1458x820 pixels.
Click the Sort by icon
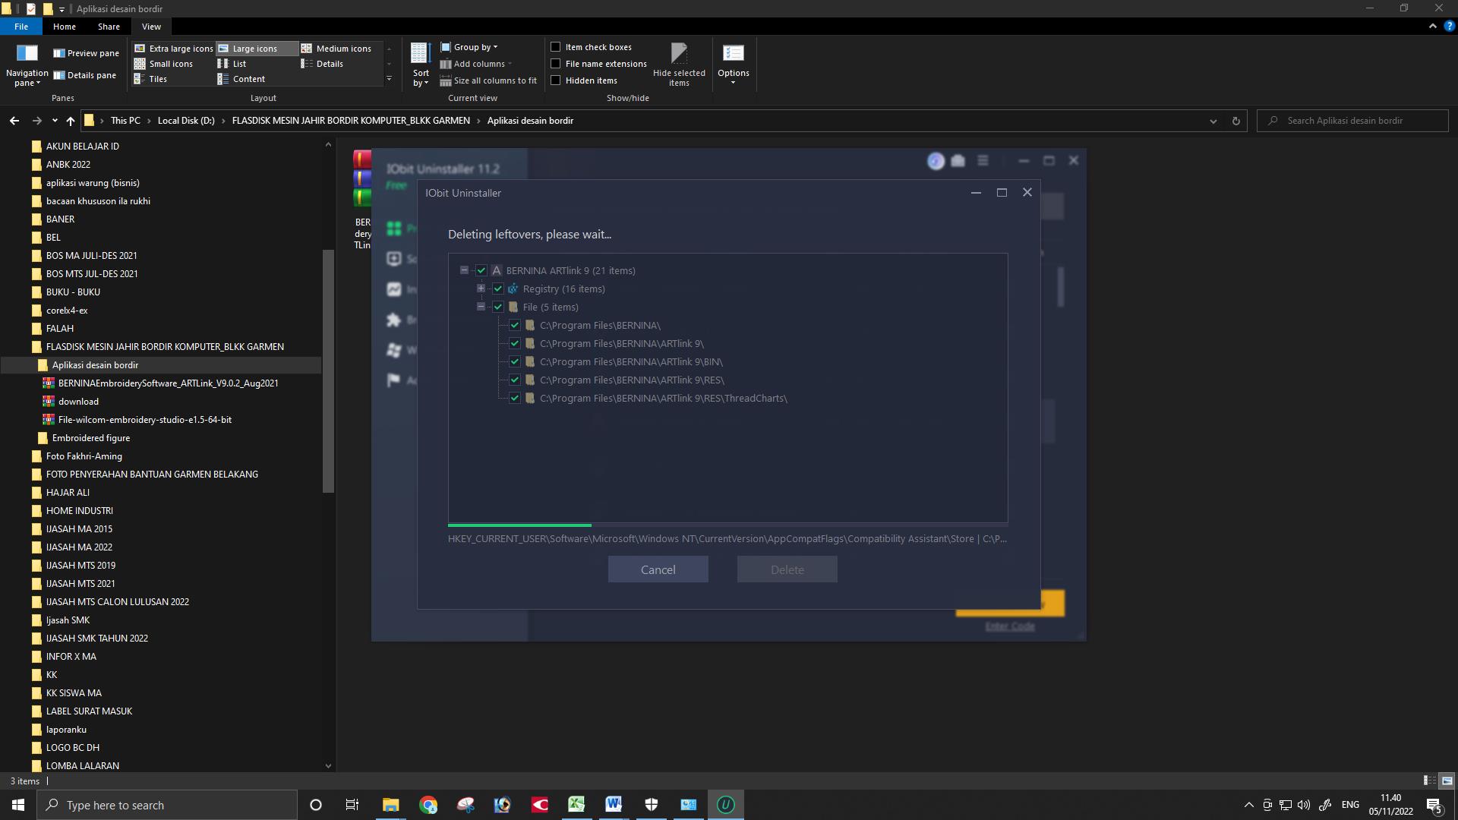[421, 55]
